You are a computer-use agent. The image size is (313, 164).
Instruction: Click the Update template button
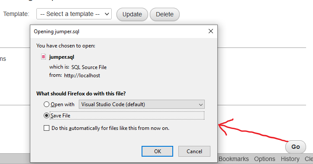[x=132, y=14]
